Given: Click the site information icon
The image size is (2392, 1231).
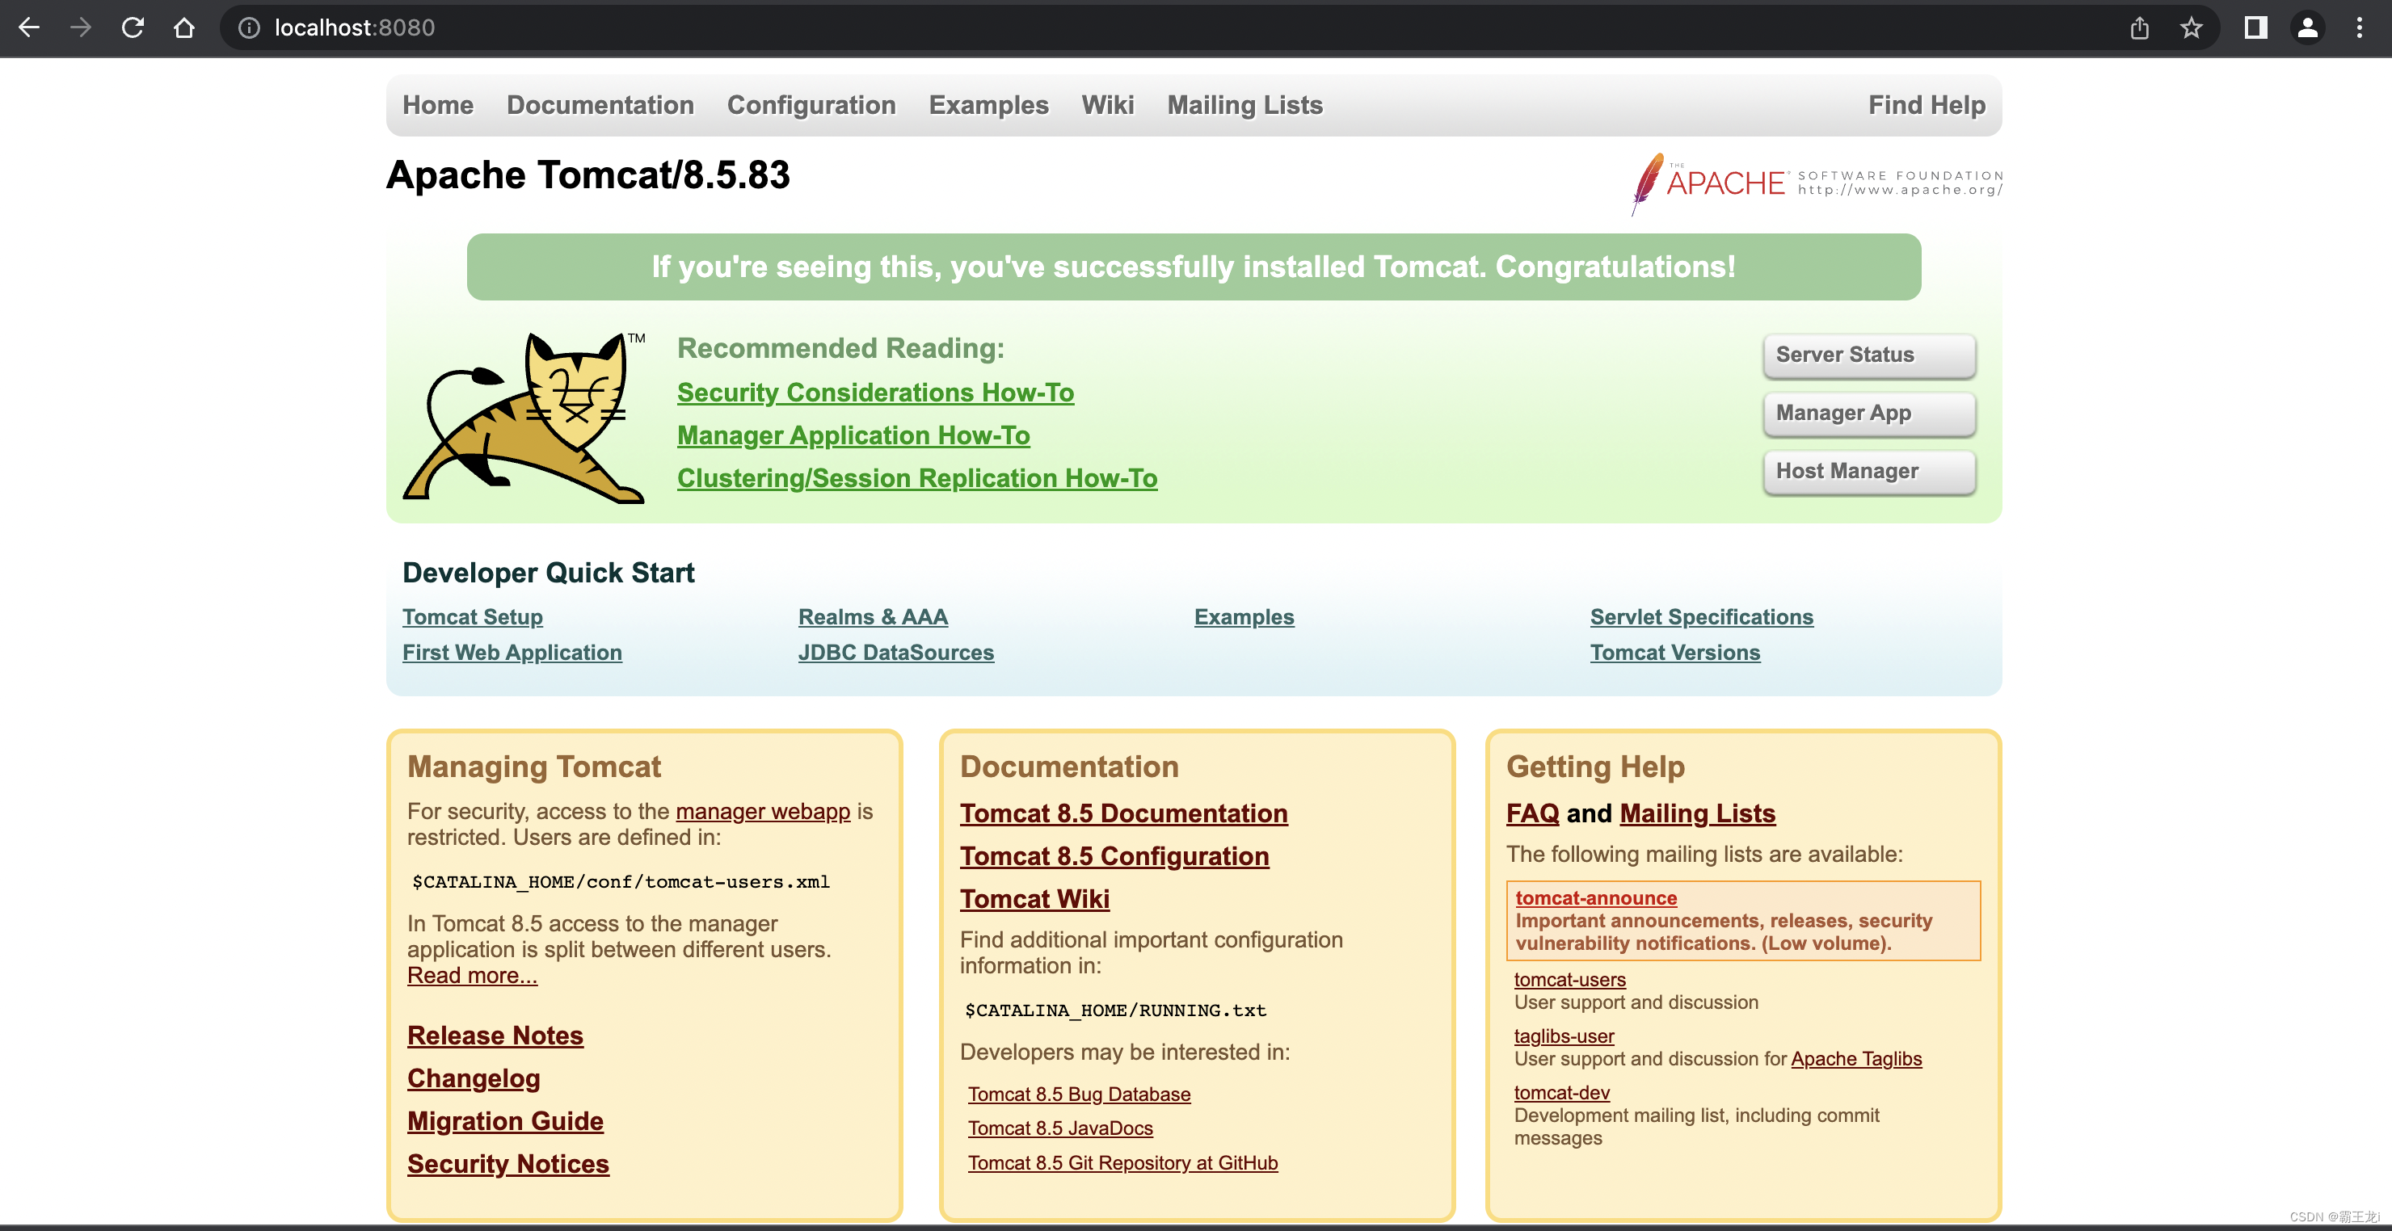Looking at the screenshot, I should tap(249, 27).
